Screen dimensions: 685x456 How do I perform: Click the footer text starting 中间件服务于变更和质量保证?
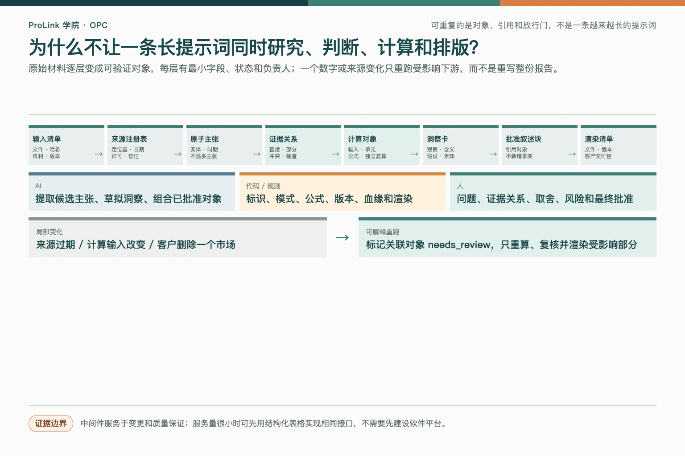point(264,423)
